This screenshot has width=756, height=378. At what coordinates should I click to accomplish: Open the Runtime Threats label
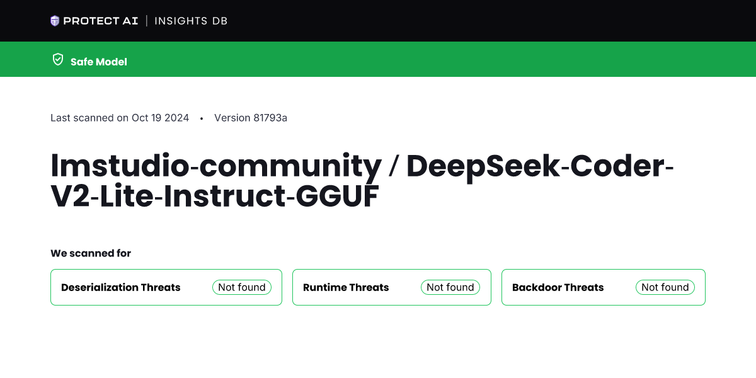346,287
